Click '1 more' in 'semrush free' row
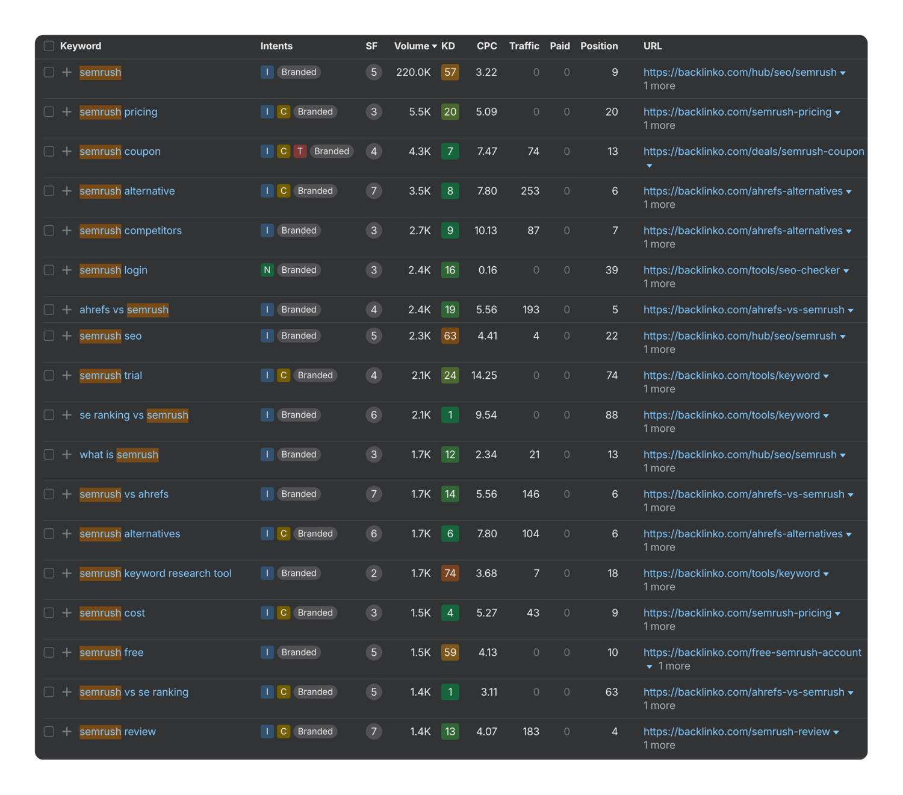 (x=674, y=666)
